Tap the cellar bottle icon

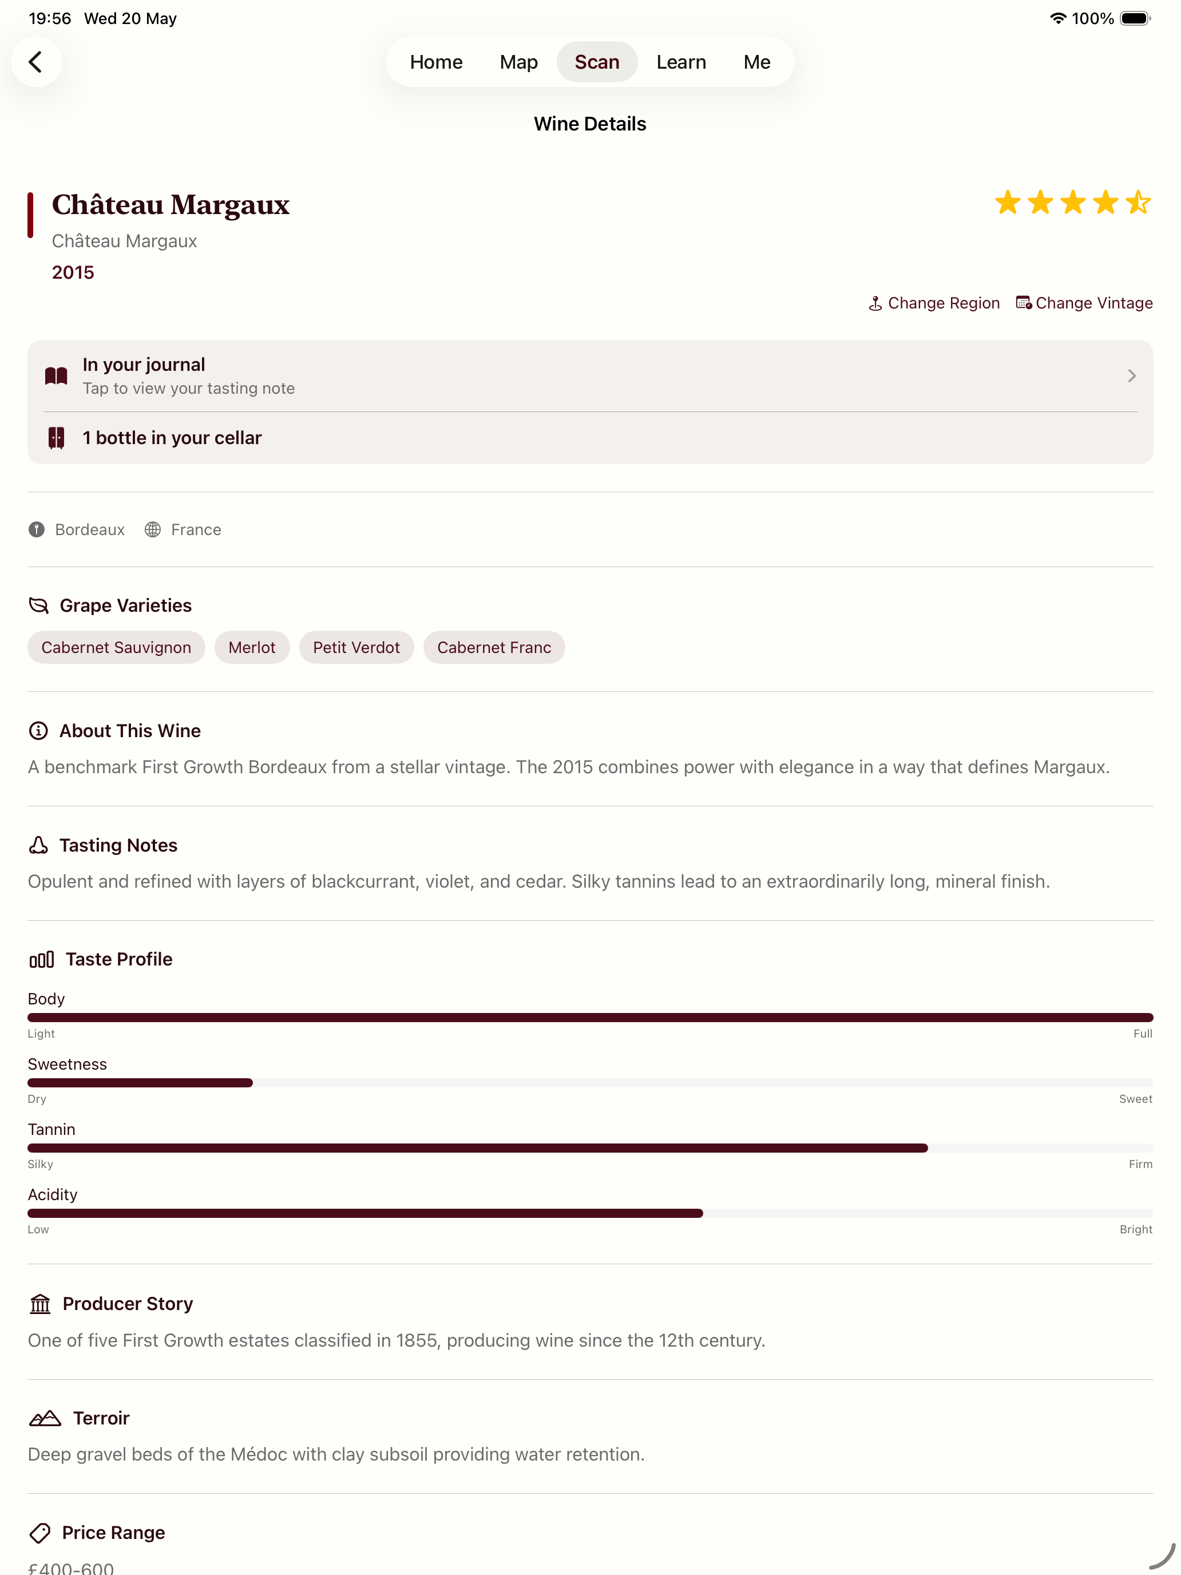[x=56, y=438]
